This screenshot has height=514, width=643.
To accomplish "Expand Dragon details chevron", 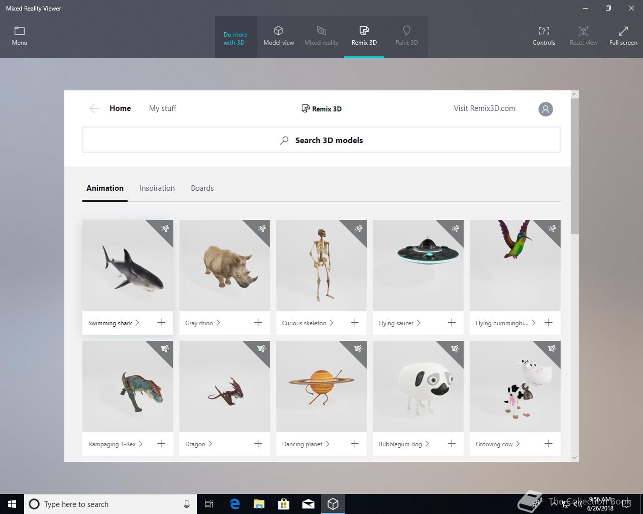I will [x=210, y=444].
